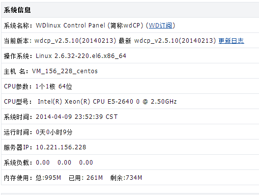259x195 pixels.
Task: Click the CPU参数 value 1个1核 64位
Action: click(x=54, y=86)
